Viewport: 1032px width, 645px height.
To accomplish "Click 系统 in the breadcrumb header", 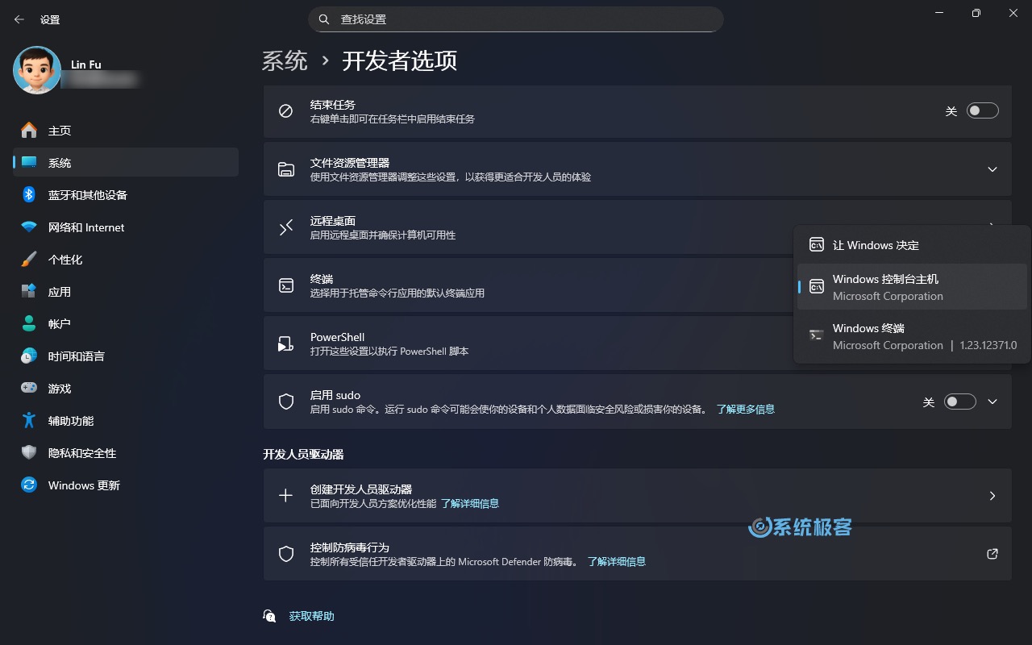I will pyautogui.click(x=285, y=60).
